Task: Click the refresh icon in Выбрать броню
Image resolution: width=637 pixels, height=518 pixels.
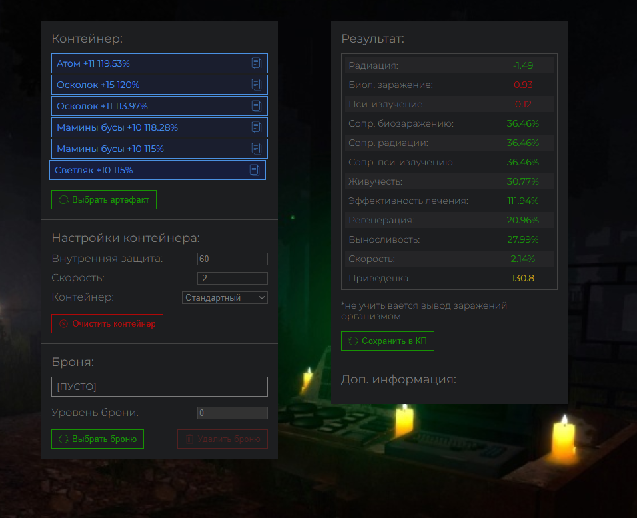Action: click(63, 439)
